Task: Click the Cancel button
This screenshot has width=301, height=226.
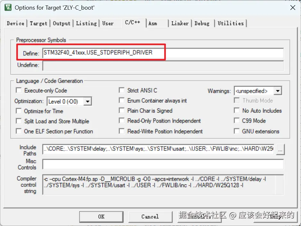Action: click(150, 217)
